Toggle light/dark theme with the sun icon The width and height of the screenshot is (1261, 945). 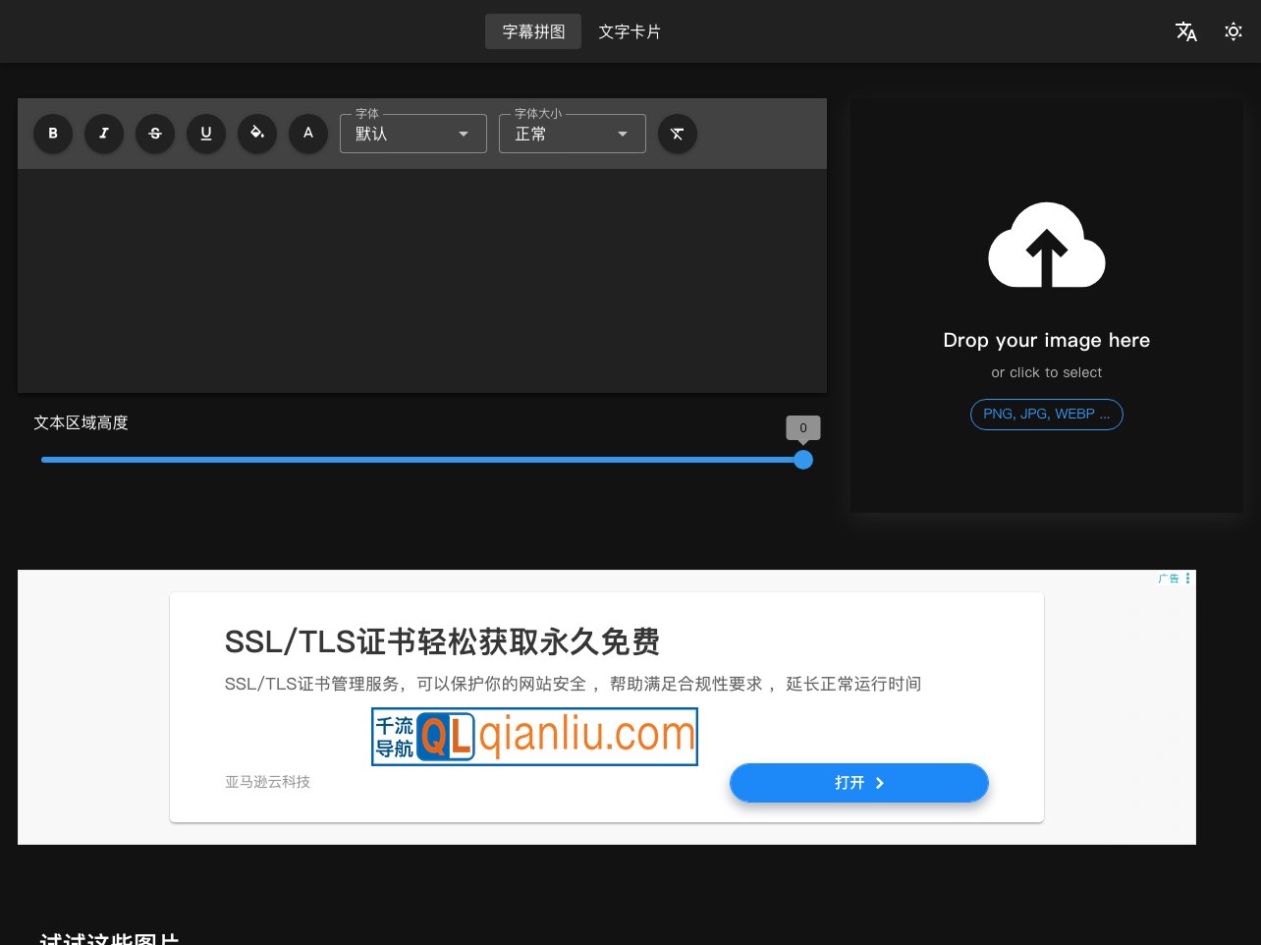(1234, 31)
